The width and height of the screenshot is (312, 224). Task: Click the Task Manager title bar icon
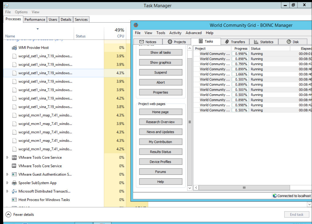click(x=6, y=5)
